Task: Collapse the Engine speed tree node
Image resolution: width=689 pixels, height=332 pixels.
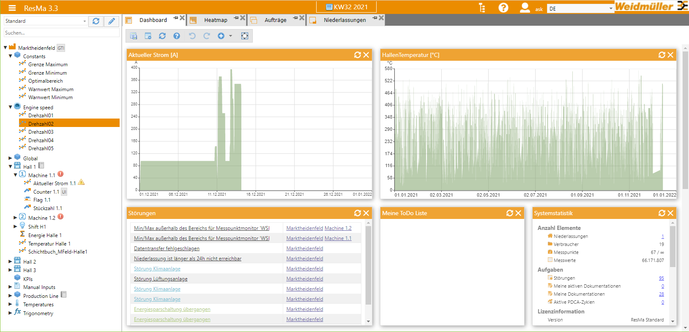Action: click(x=11, y=107)
